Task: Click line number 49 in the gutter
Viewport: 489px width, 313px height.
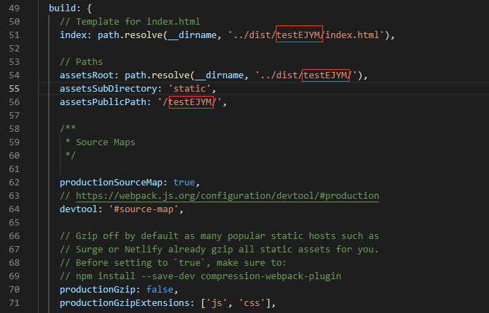Action: 14,8
